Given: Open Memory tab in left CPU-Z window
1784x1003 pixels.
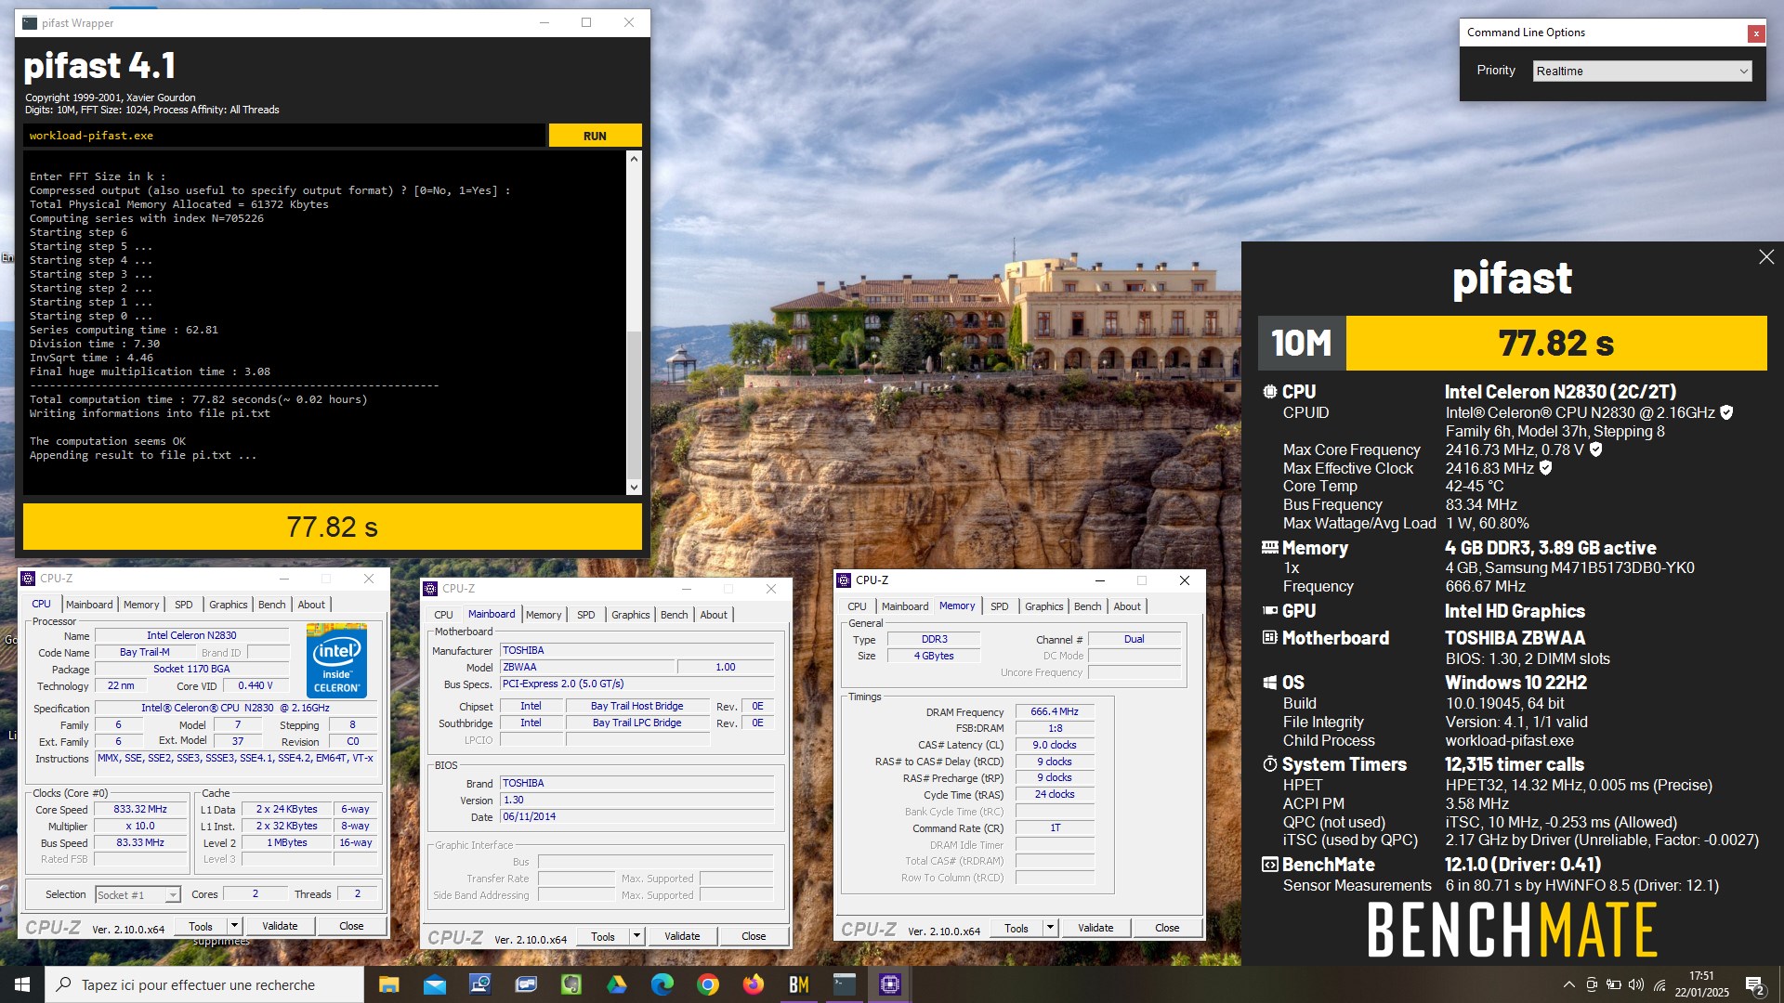Looking at the screenshot, I should click(141, 605).
